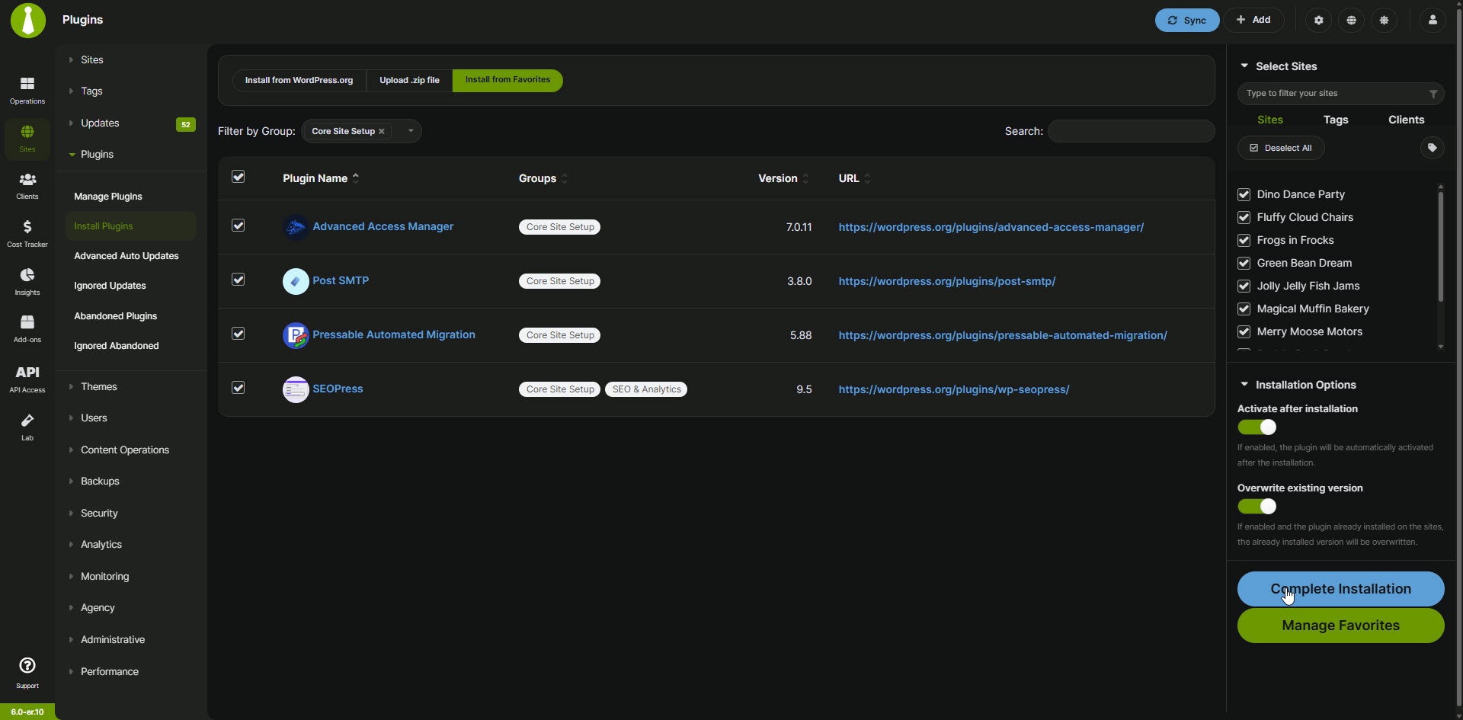Click the Post SMTP plugin icon
This screenshot has height=720, width=1463.
click(296, 281)
